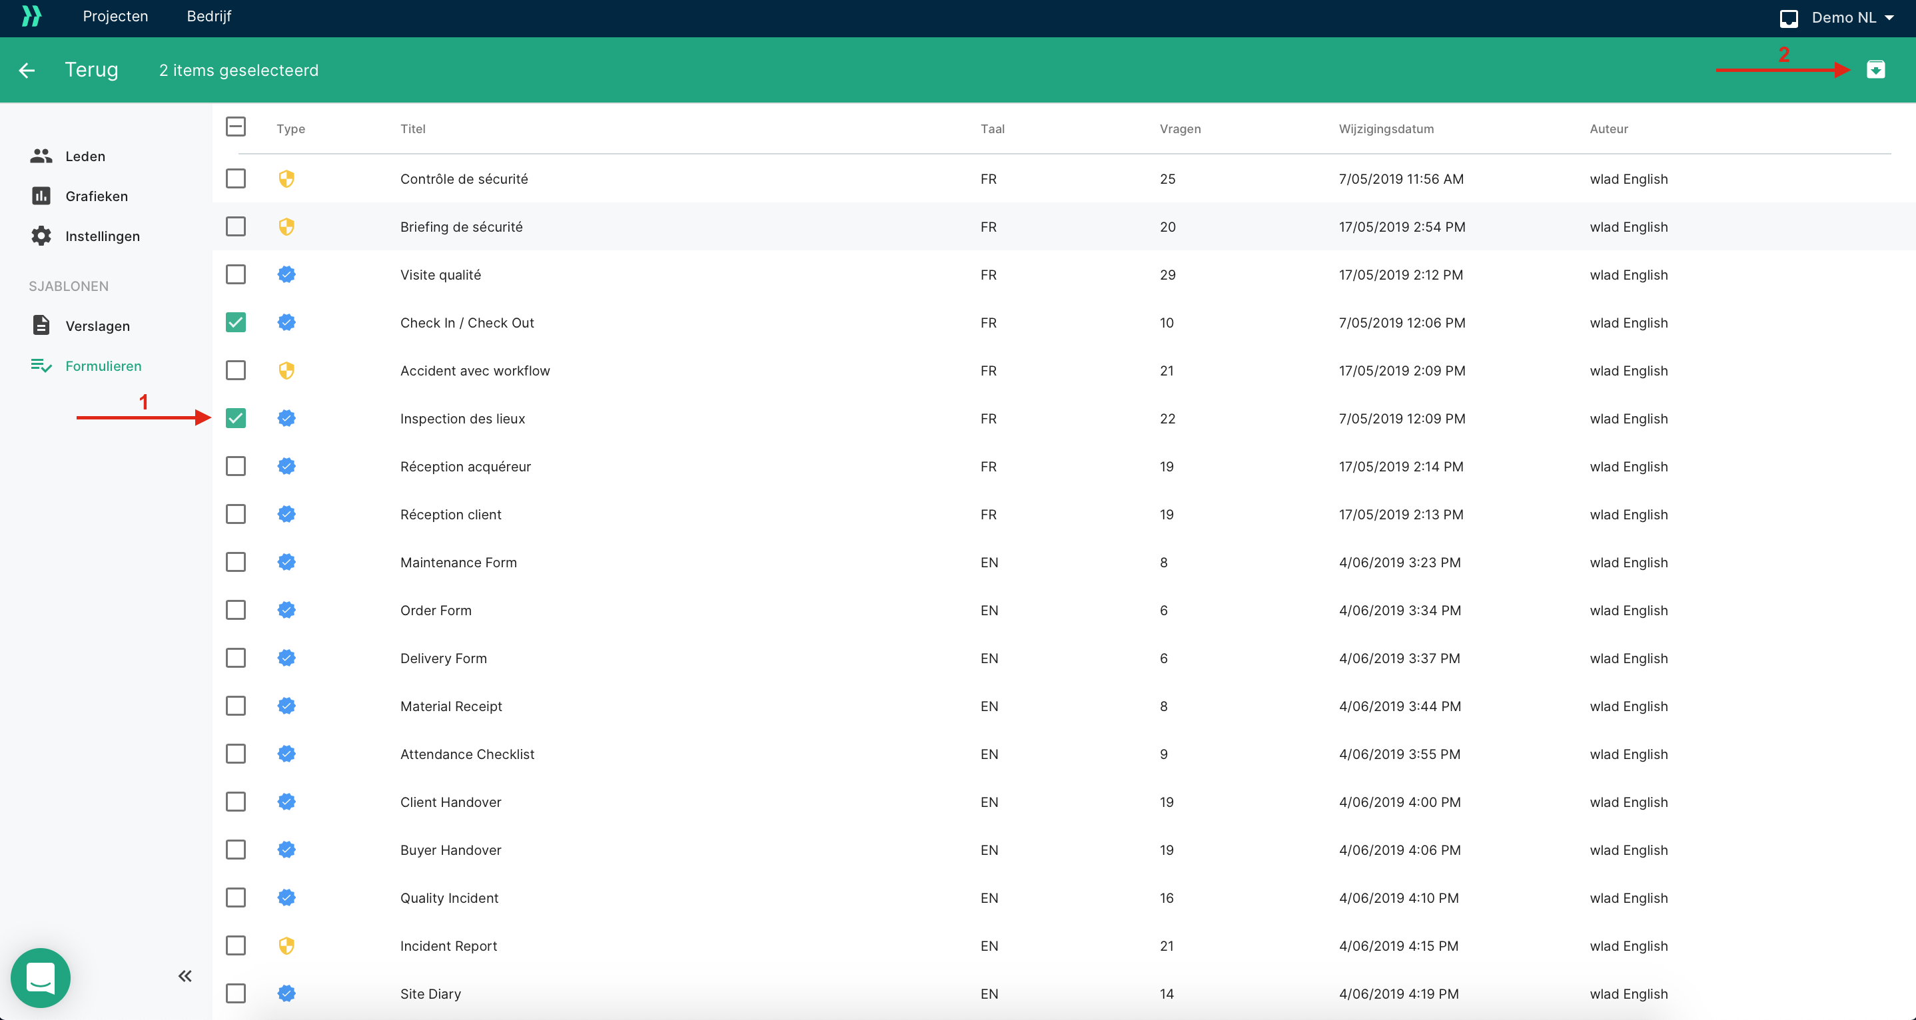Click the blue badge icon of Visite qualité
This screenshot has height=1020, width=1916.
[286, 274]
